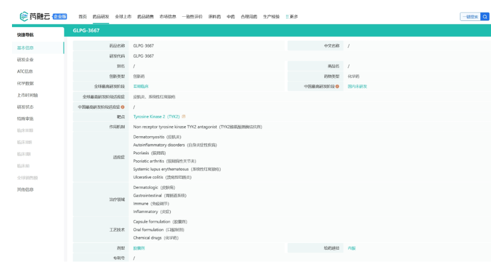Click the 工艺技术 row label
This screenshot has width=491, height=264.
pos(117,230)
